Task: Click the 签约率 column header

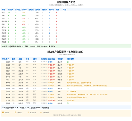Action: point(38,9)
